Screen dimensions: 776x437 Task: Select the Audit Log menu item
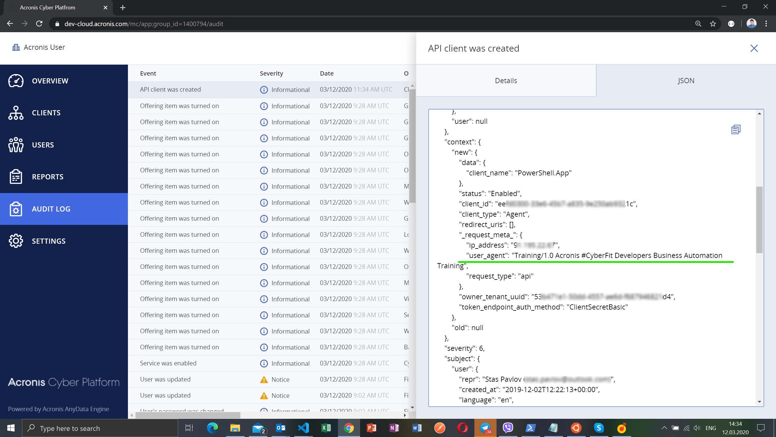51,209
